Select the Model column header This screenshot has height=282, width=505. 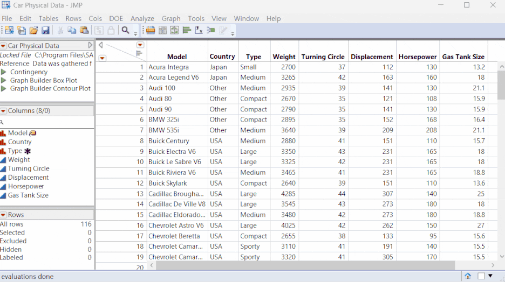pos(177,57)
